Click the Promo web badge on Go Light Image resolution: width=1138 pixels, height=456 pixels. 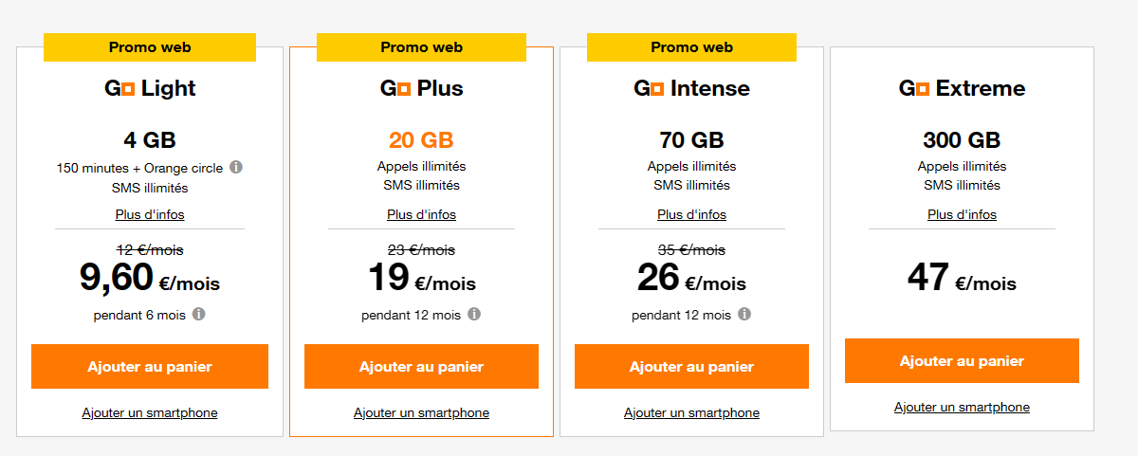(x=150, y=46)
